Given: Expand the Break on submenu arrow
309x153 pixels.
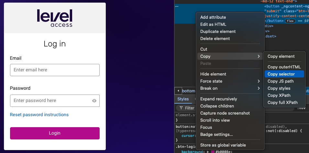Looking at the screenshot, I should [x=259, y=88].
